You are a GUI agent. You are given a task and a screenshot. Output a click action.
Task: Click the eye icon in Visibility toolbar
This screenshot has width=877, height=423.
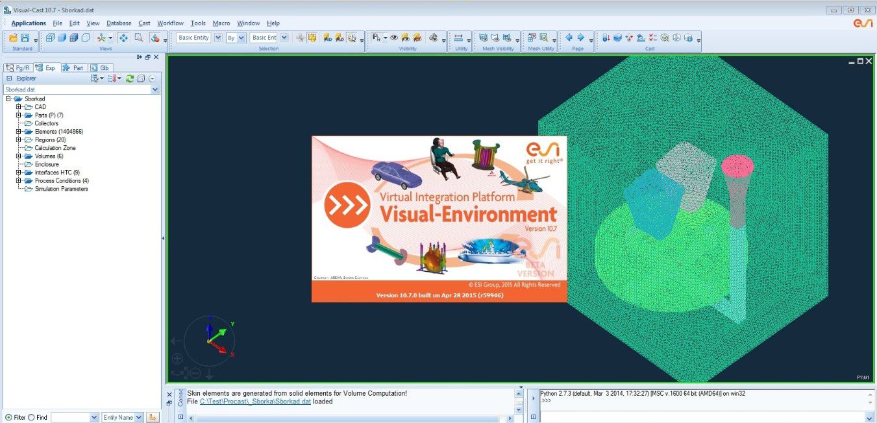[x=393, y=38]
